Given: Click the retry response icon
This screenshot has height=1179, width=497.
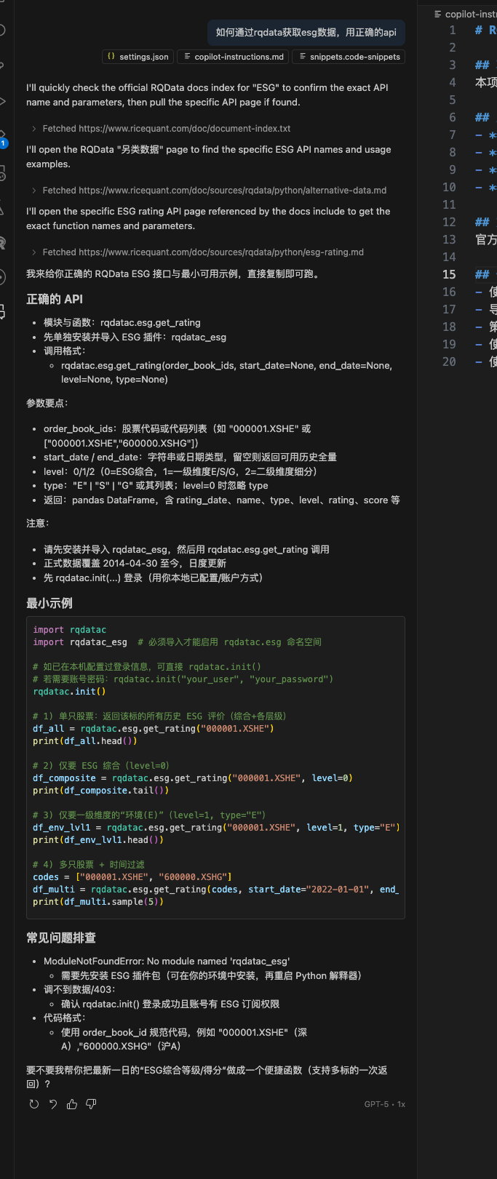Looking at the screenshot, I should click(x=33, y=1104).
